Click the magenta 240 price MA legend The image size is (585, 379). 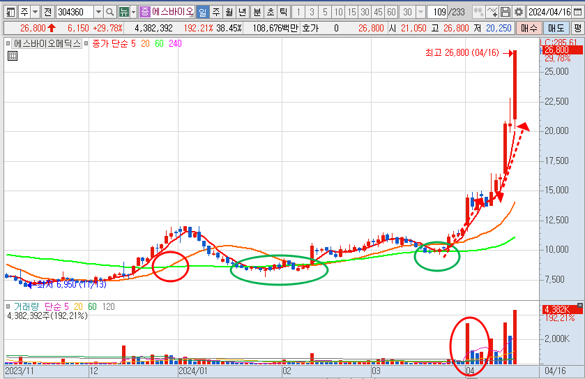coord(175,44)
